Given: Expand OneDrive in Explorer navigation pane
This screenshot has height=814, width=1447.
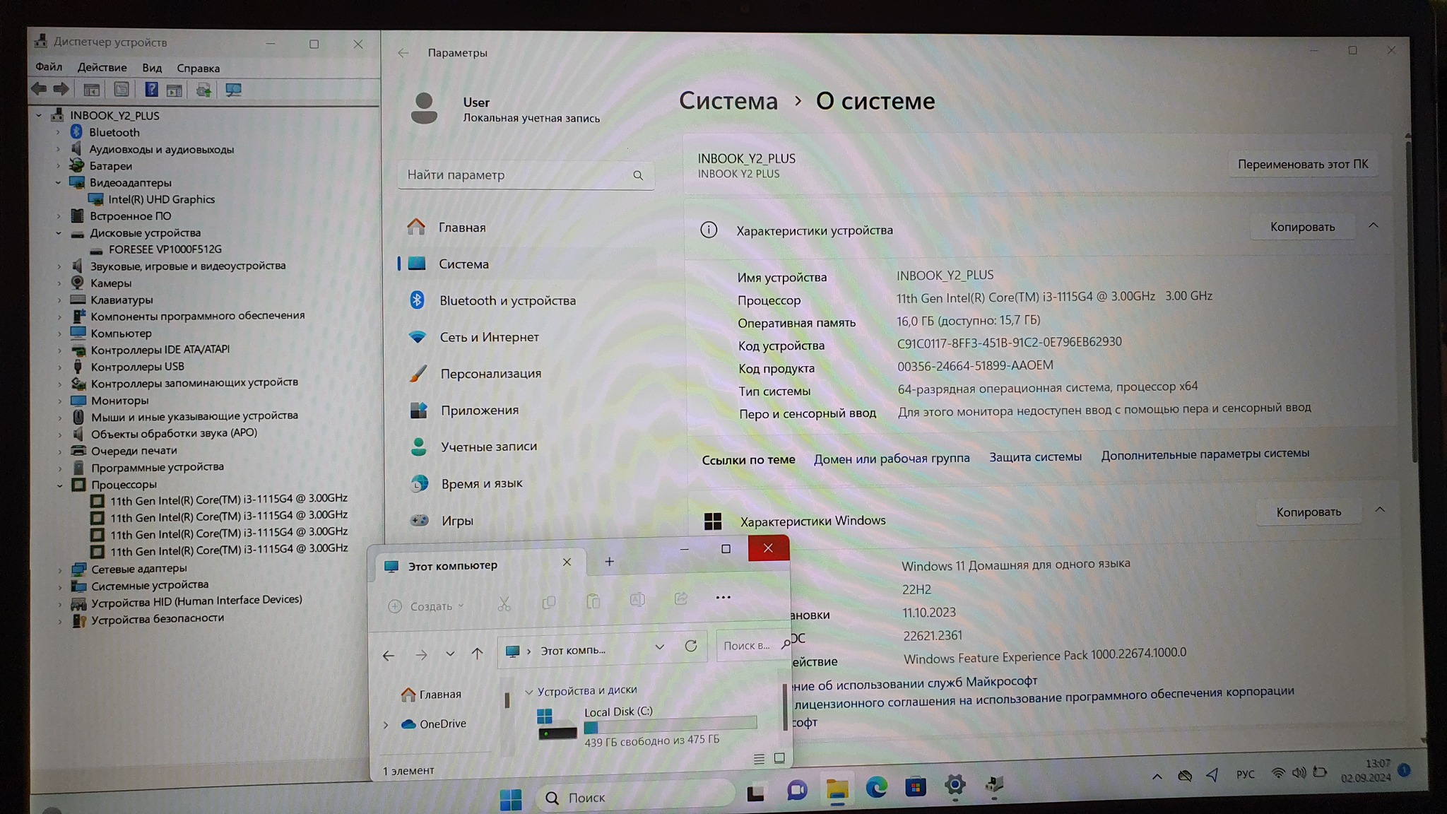Looking at the screenshot, I should tap(386, 724).
